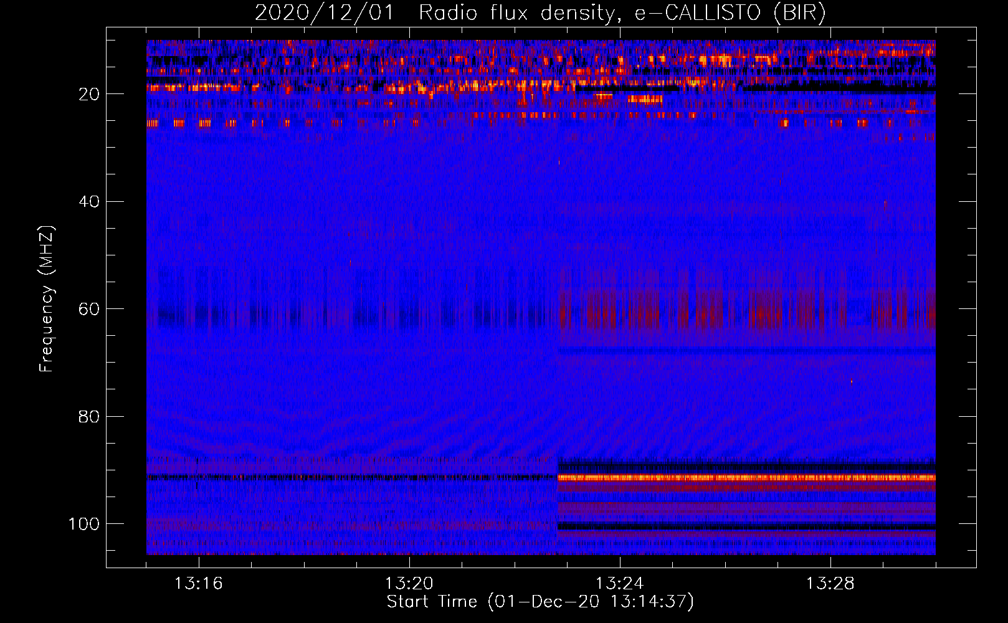1008x623 pixels.
Task: Click the 13:20 time tick label
Action: click(x=409, y=584)
